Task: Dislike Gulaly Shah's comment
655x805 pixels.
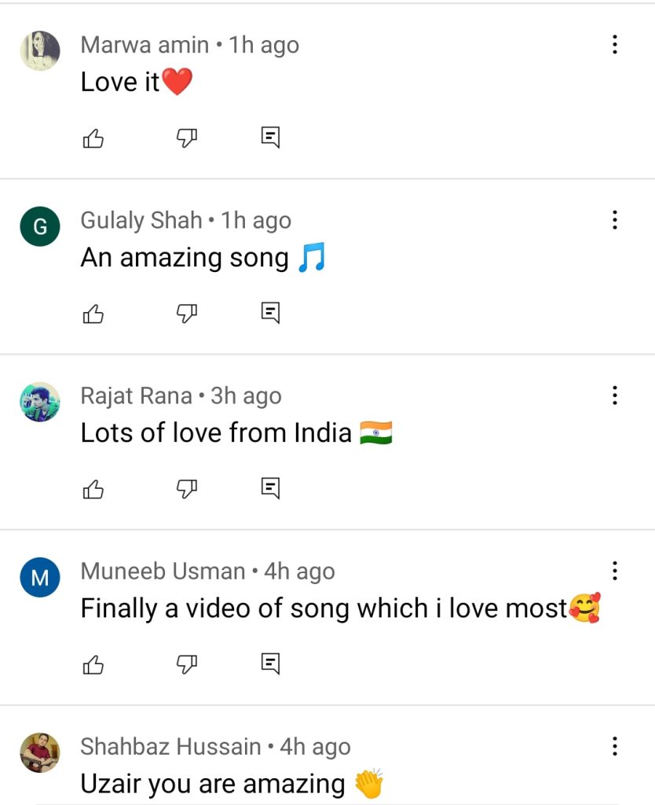Action: coord(187,313)
